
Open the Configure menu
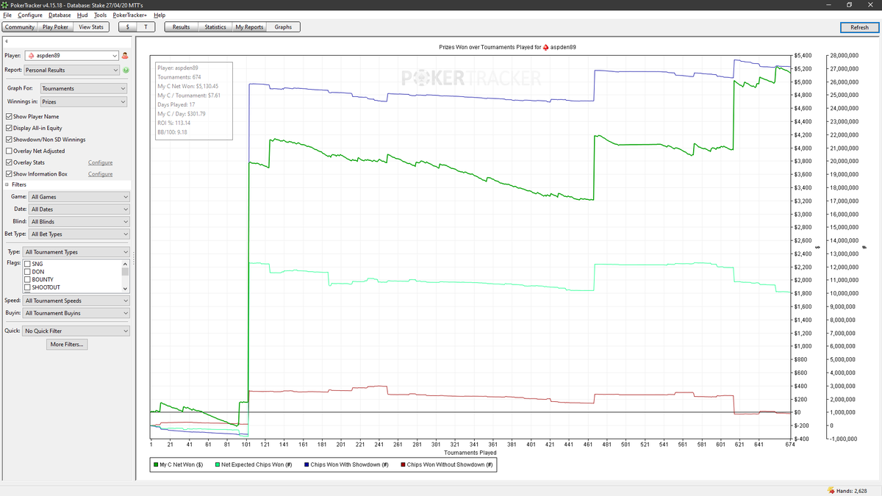click(30, 15)
